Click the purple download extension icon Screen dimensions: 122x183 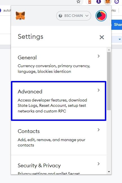pyautogui.click(x=99, y=2)
